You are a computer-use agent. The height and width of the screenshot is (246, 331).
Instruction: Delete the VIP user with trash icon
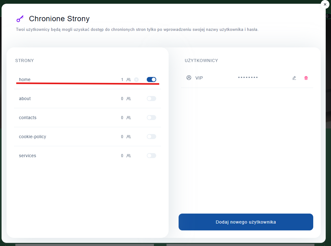[x=306, y=78]
